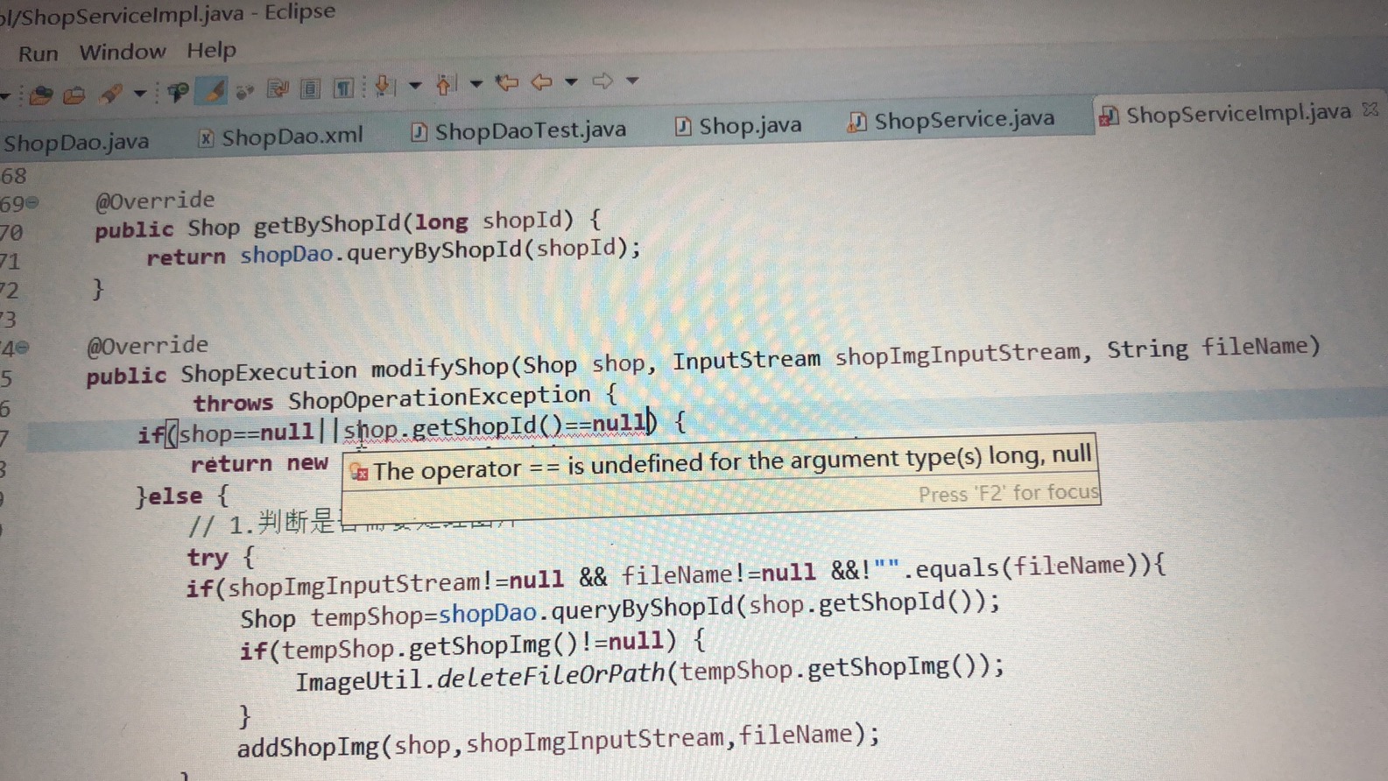Open the Search icon dropdown arrow
1388x781 pixels.
[x=139, y=93]
